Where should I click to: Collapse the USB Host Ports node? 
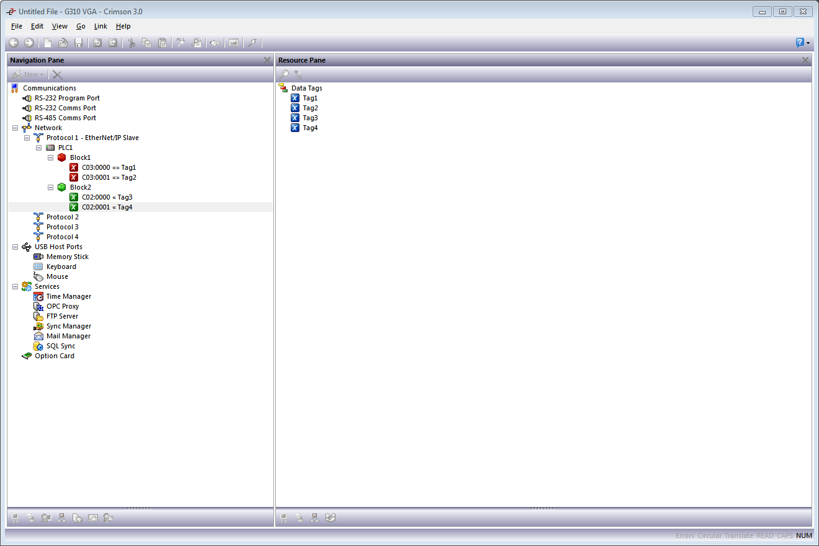pos(15,247)
